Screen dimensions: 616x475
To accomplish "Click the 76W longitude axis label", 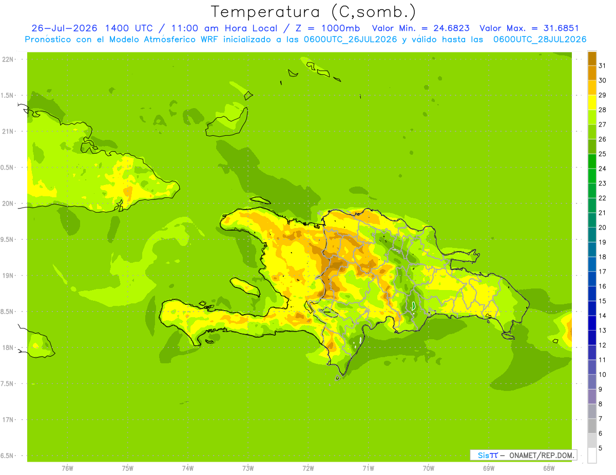I will point(67,468).
